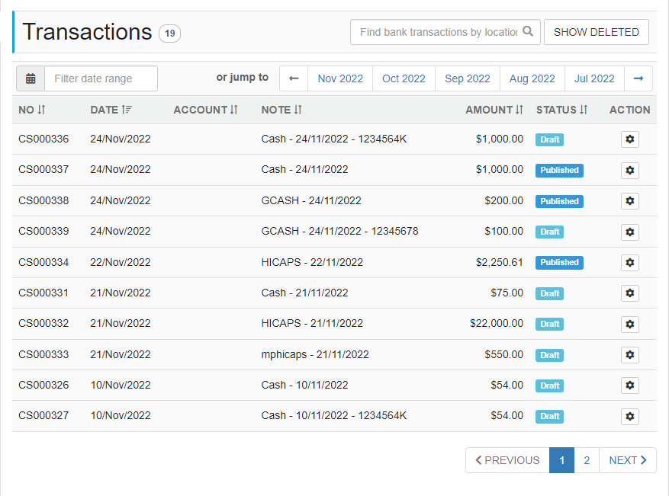Viewport: 669px width, 496px height.
Task: Open the action gear for CS000333
Action: coord(630,354)
